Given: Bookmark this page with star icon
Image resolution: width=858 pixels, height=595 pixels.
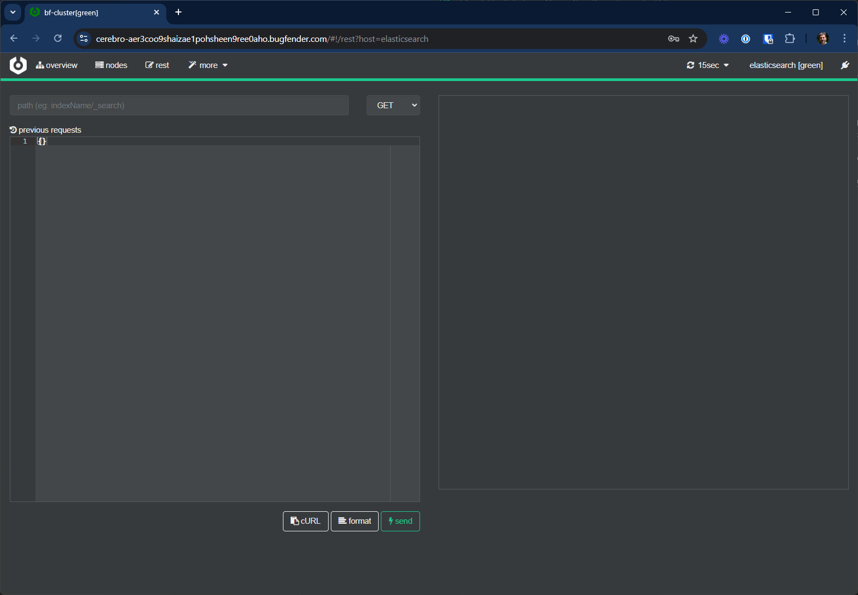Looking at the screenshot, I should click(x=693, y=39).
